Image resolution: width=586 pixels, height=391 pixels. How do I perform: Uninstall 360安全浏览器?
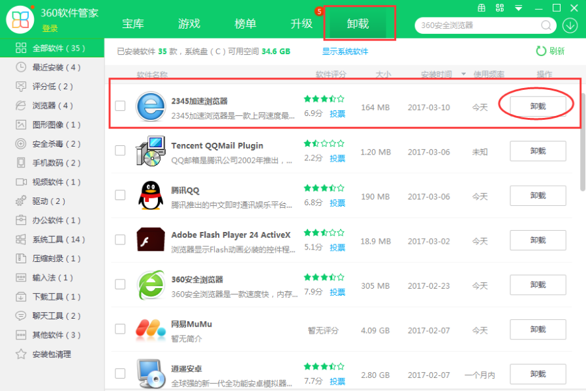coord(538,285)
